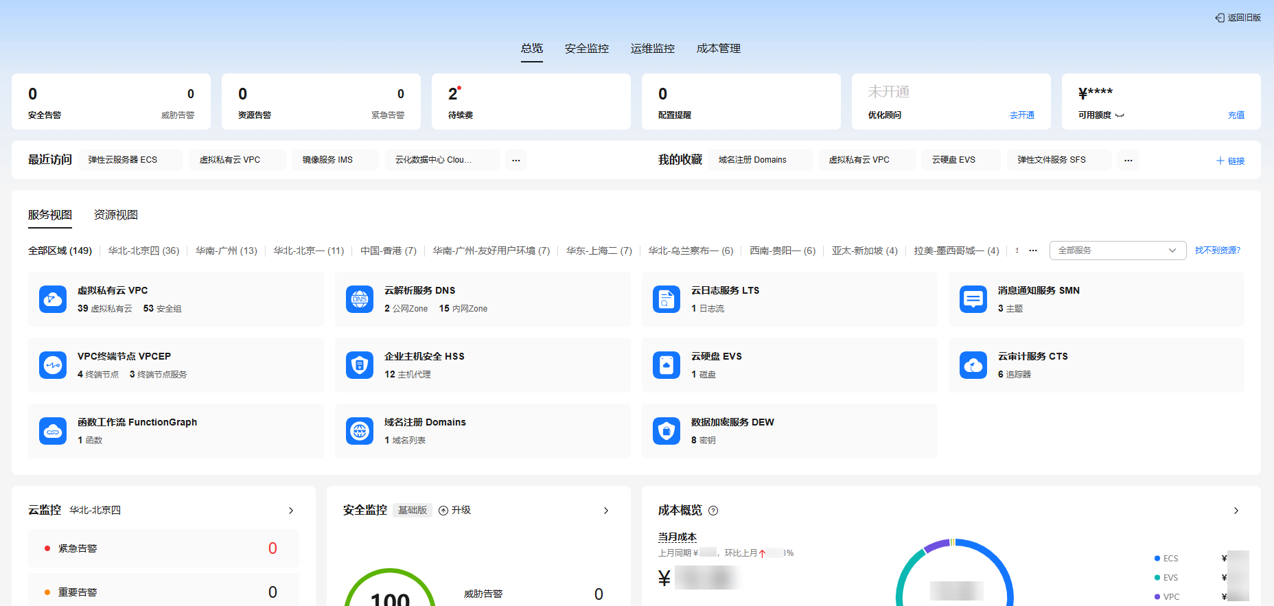Open the CTS cloud trace icon
This screenshot has width=1274, height=606.
973,365
